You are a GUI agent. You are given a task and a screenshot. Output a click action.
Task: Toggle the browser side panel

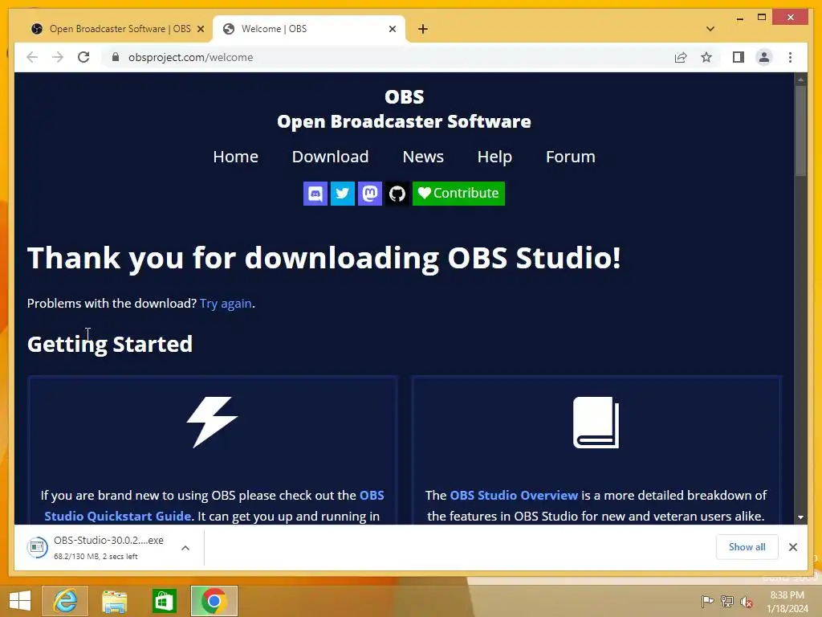click(739, 57)
